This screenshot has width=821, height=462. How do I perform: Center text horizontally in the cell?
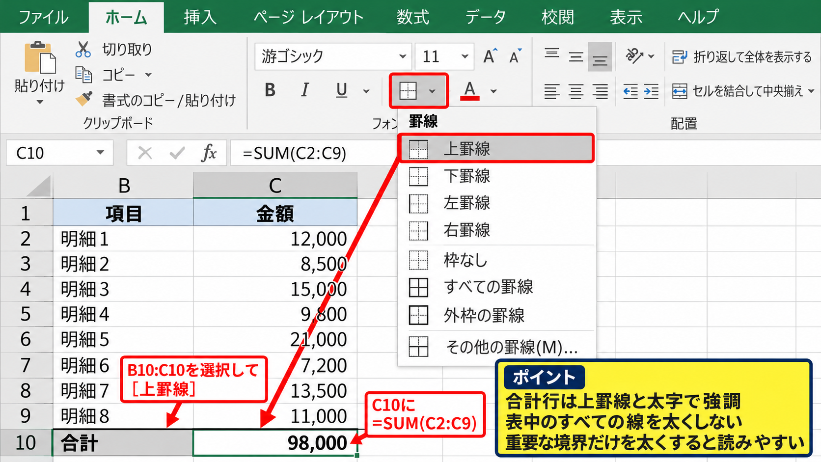tap(576, 91)
